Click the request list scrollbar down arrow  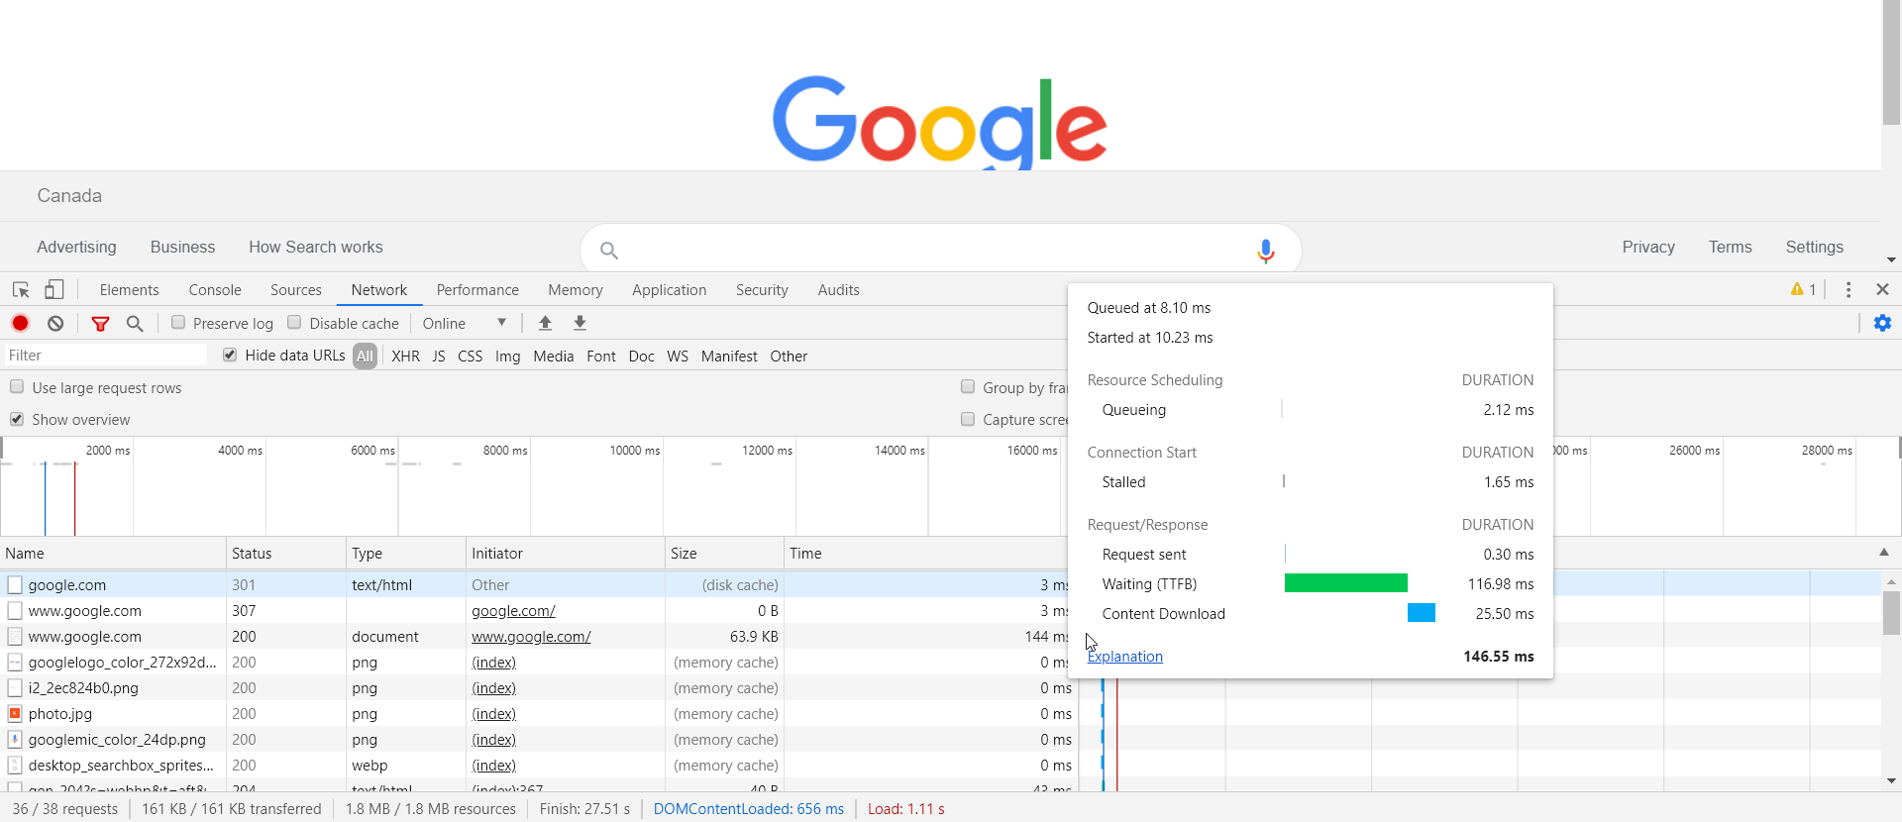(1891, 780)
